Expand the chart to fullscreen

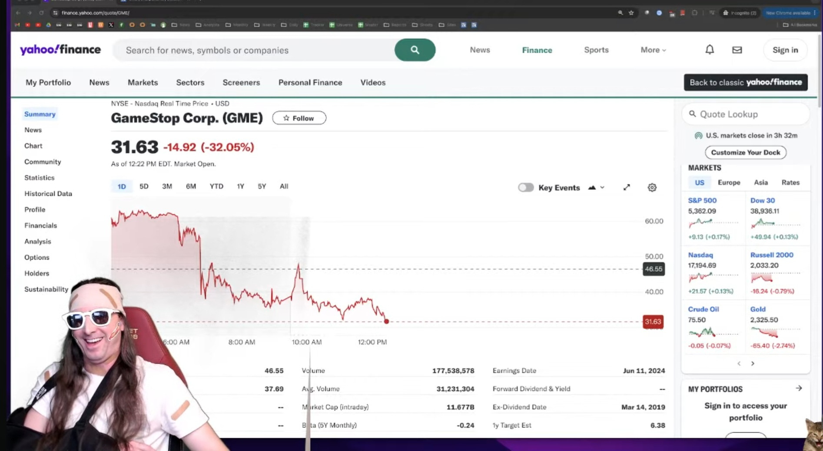tap(627, 187)
